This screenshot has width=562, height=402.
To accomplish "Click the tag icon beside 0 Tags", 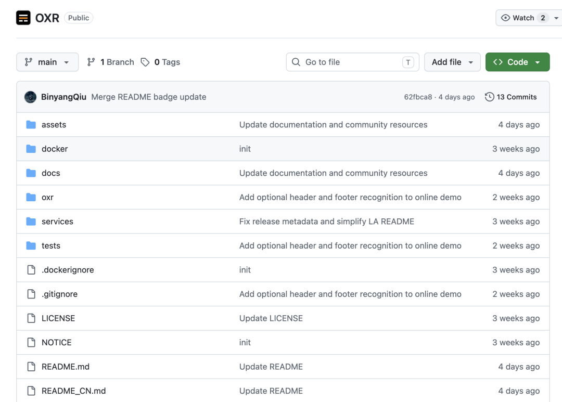I will [145, 62].
